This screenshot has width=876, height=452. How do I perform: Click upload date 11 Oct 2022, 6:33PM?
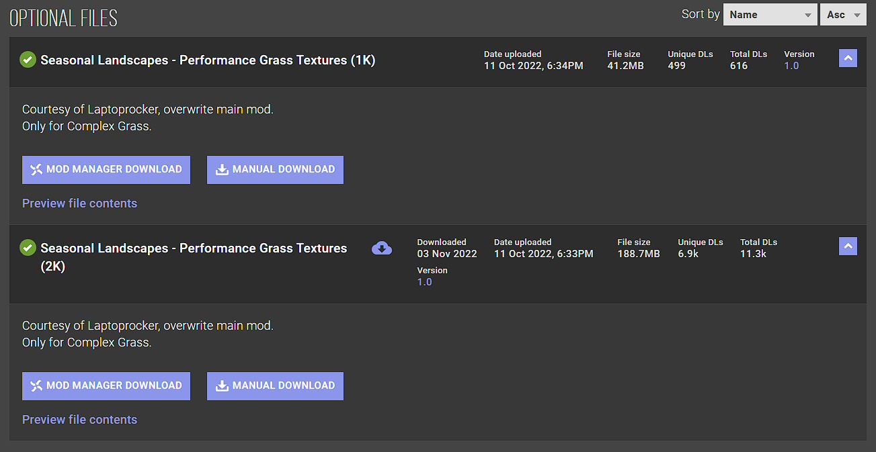[x=544, y=254]
